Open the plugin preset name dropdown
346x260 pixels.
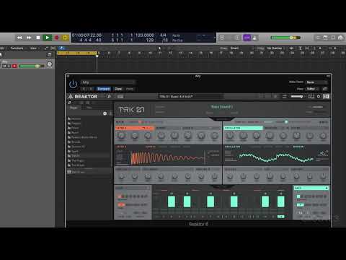(x=108, y=82)
